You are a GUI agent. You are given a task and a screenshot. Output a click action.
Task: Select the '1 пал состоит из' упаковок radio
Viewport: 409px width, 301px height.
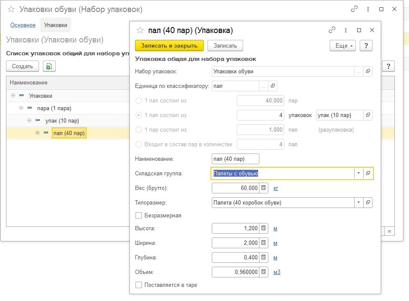pyautogui.click(x=138, y=115)
